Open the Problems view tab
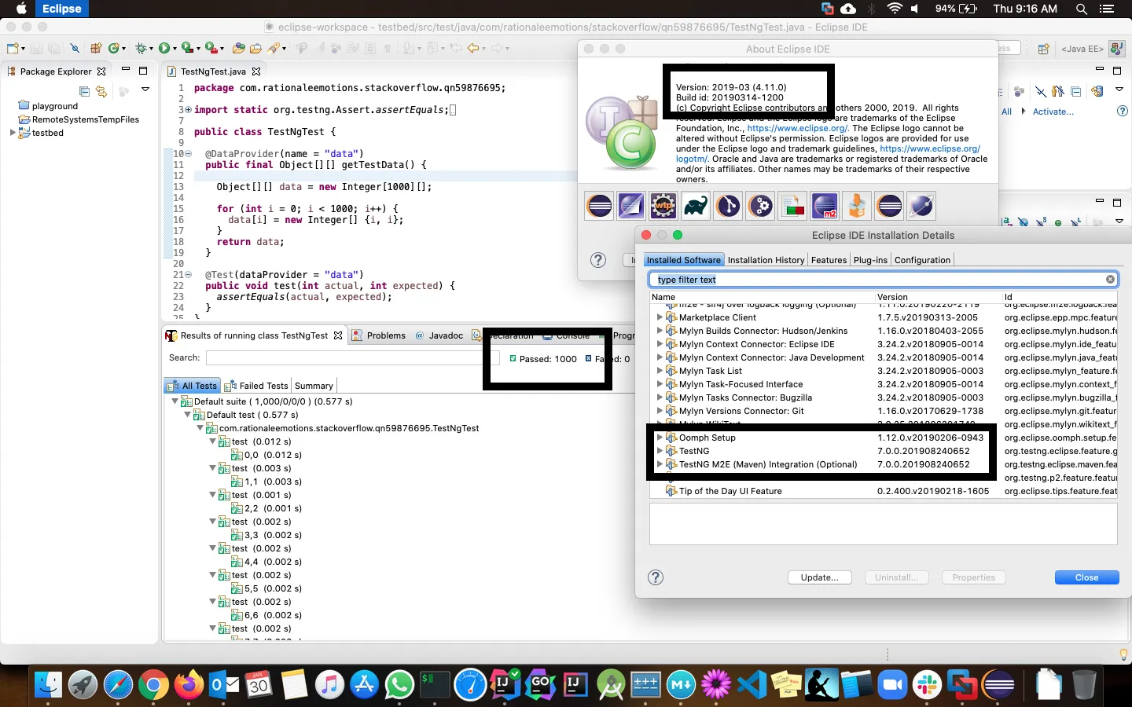 pos(379,335)
